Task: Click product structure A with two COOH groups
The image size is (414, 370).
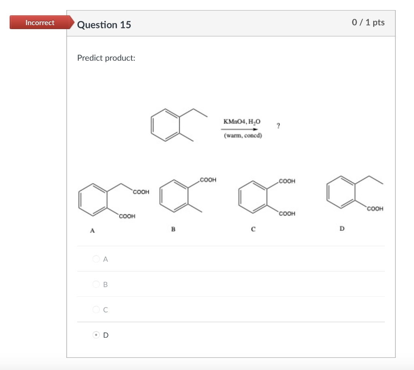Action: click(114, 201)
